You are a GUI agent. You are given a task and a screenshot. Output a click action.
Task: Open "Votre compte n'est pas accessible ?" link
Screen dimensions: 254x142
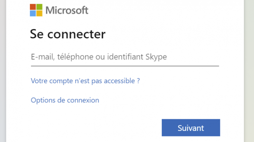click(x=85, y=81)
